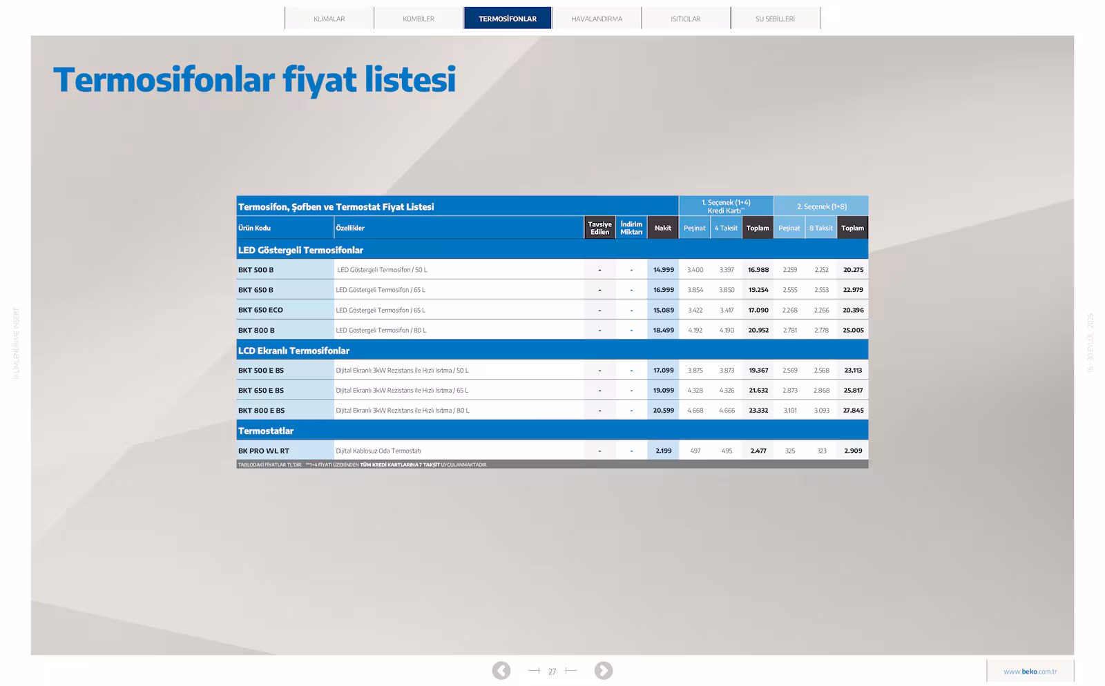Viewport: 1105px width, 686px height.
Task: Click the cash price 16.999
Action: point(664,290)
